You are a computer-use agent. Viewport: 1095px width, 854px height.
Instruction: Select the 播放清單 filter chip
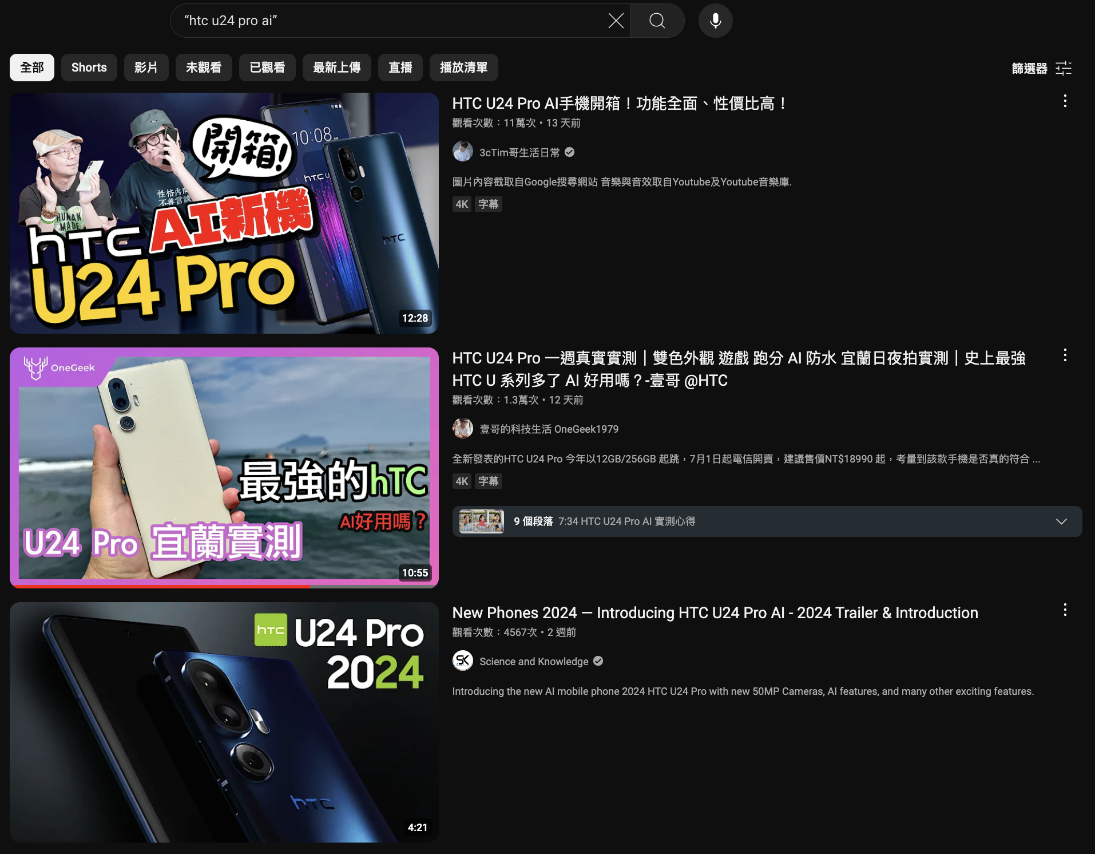click(463, 68)
